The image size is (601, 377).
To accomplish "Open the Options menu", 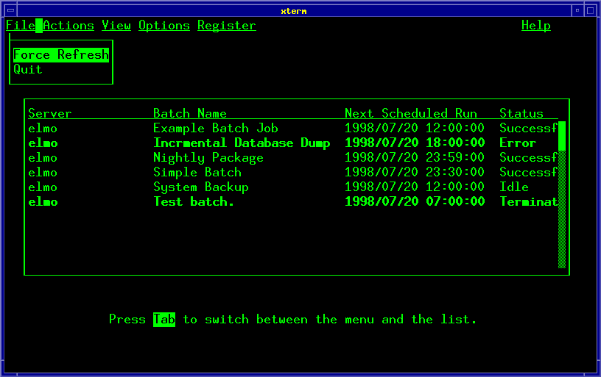I will click(x=164, y=26).
